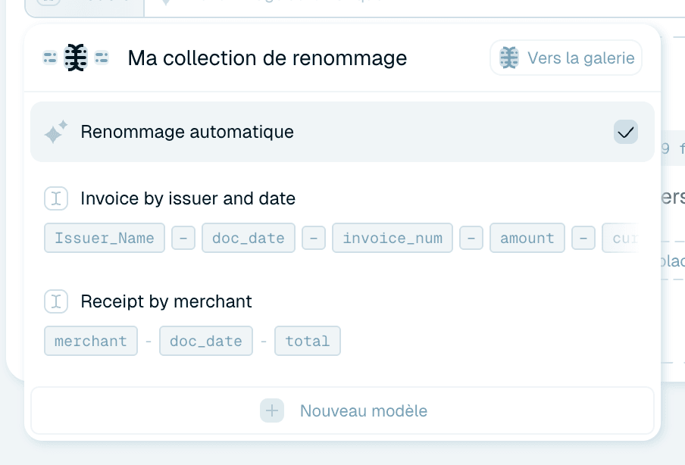This screenshot has width=685, height=465.
Task: Create a new template with Nouveau modèle
Action: pyautogui.click(x=342, y=410)
